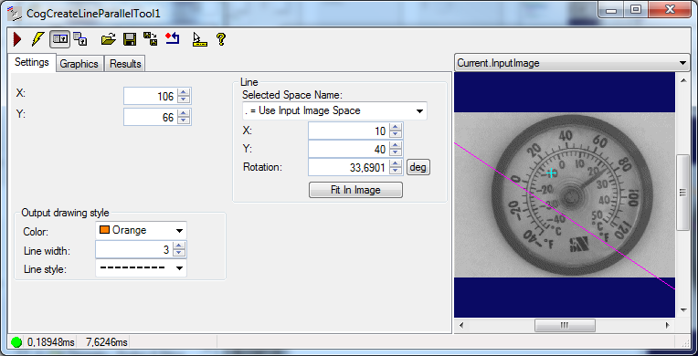
Task: Click the image scroll left arrow
Action: coord(461,325)
